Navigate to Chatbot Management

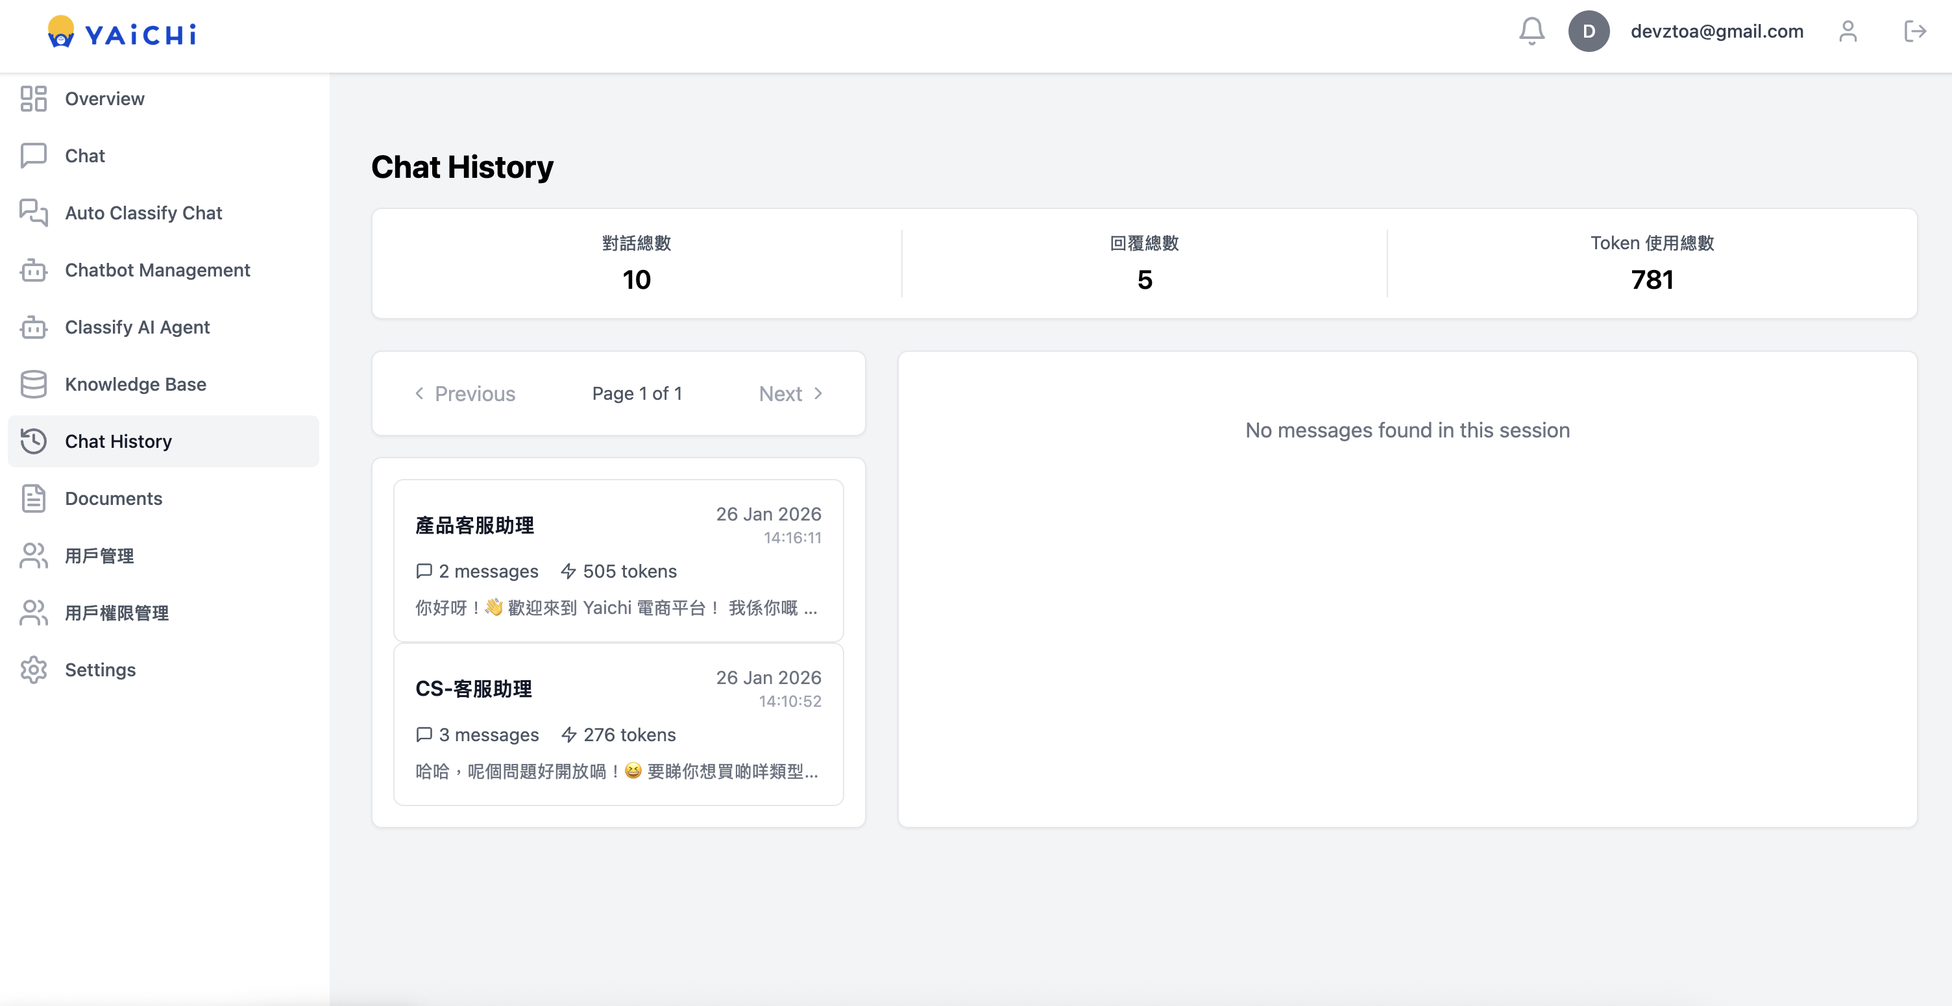pos(163,270)
